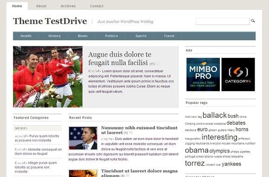Click the Add new tag link
This screenshot has height=177, width=269.
pyautogui.click(x=193, y=117)
